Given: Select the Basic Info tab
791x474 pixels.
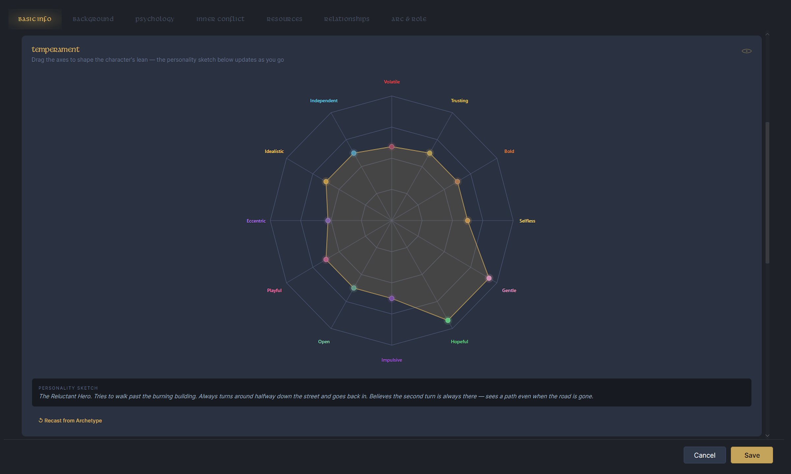Looking at the screenshot, I should [35, 19].
